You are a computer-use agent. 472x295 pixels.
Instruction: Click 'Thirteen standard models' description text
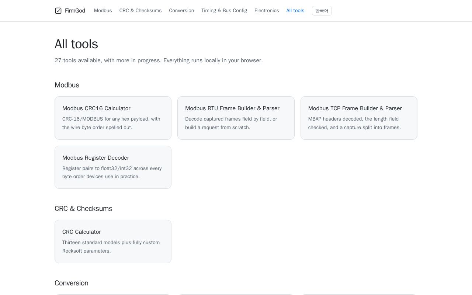point(111,247)
